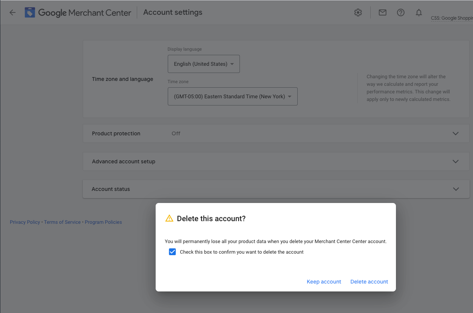Click the warning triangle icon in dialog

tap(169, 218)
